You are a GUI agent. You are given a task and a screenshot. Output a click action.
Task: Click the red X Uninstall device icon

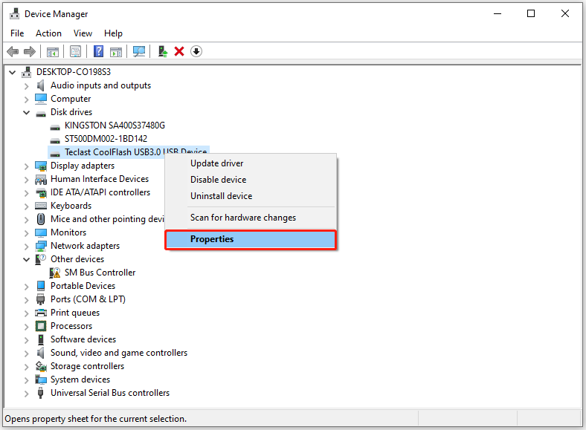click(x=179, y=51)
